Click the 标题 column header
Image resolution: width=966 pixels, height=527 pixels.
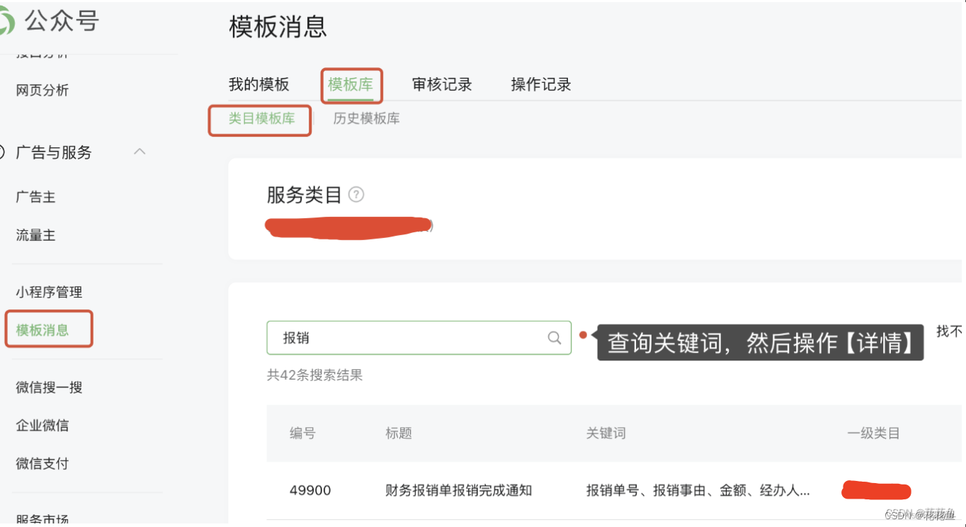(399, 433)
